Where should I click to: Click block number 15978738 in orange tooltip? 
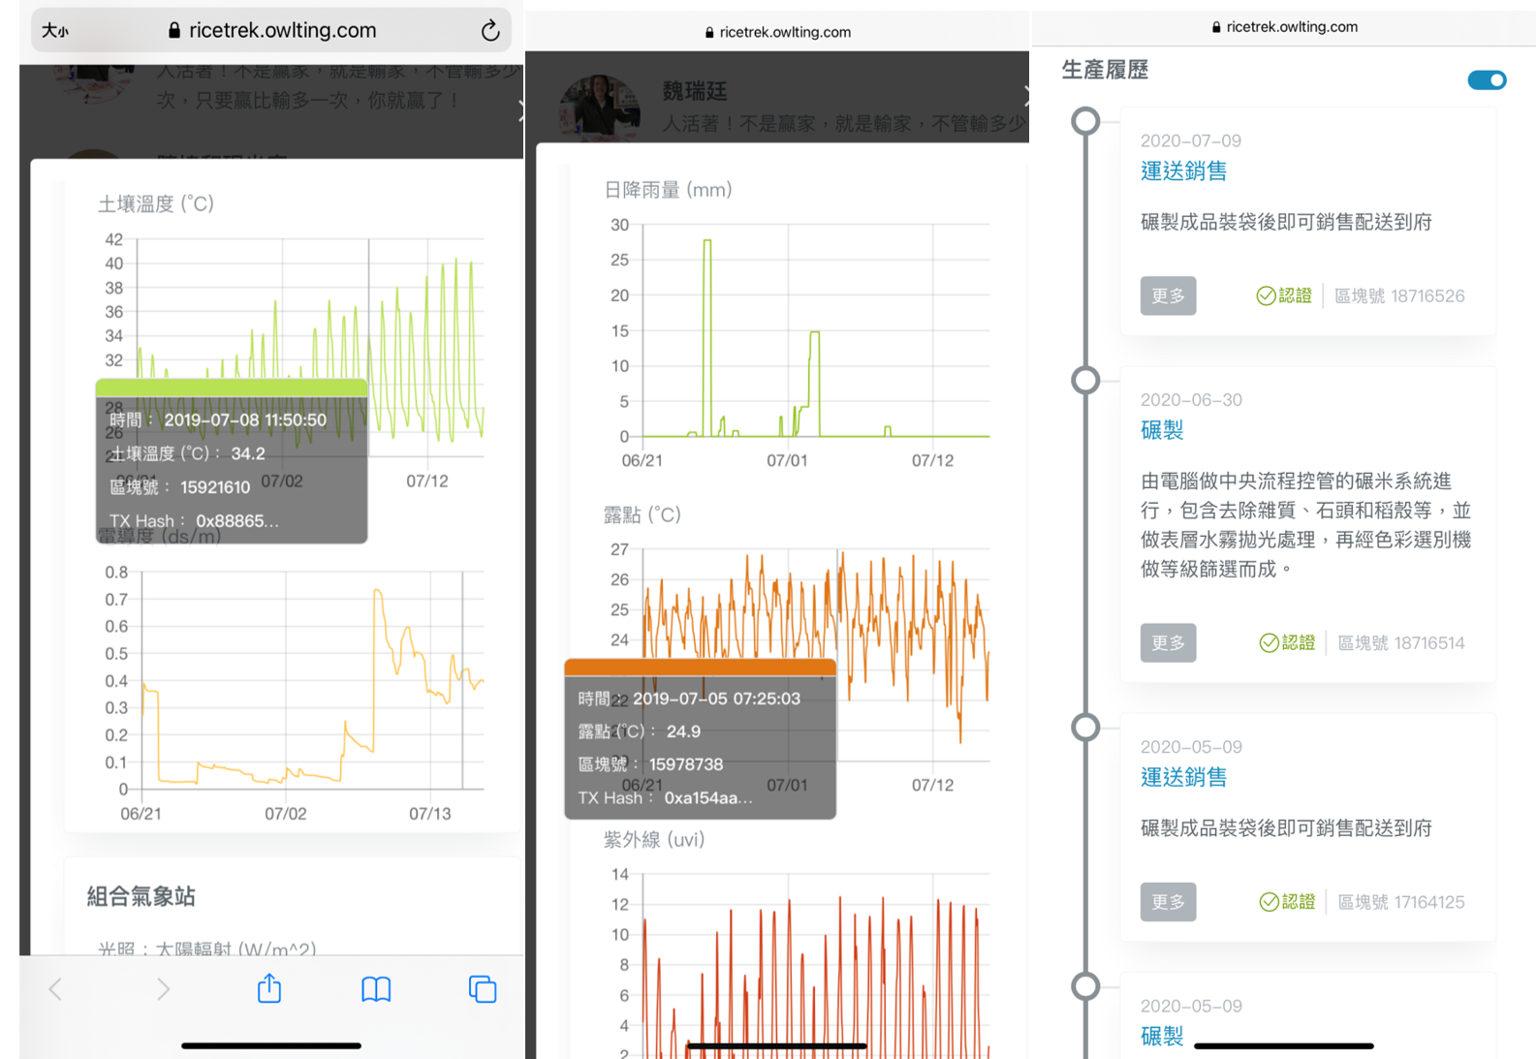686,764
